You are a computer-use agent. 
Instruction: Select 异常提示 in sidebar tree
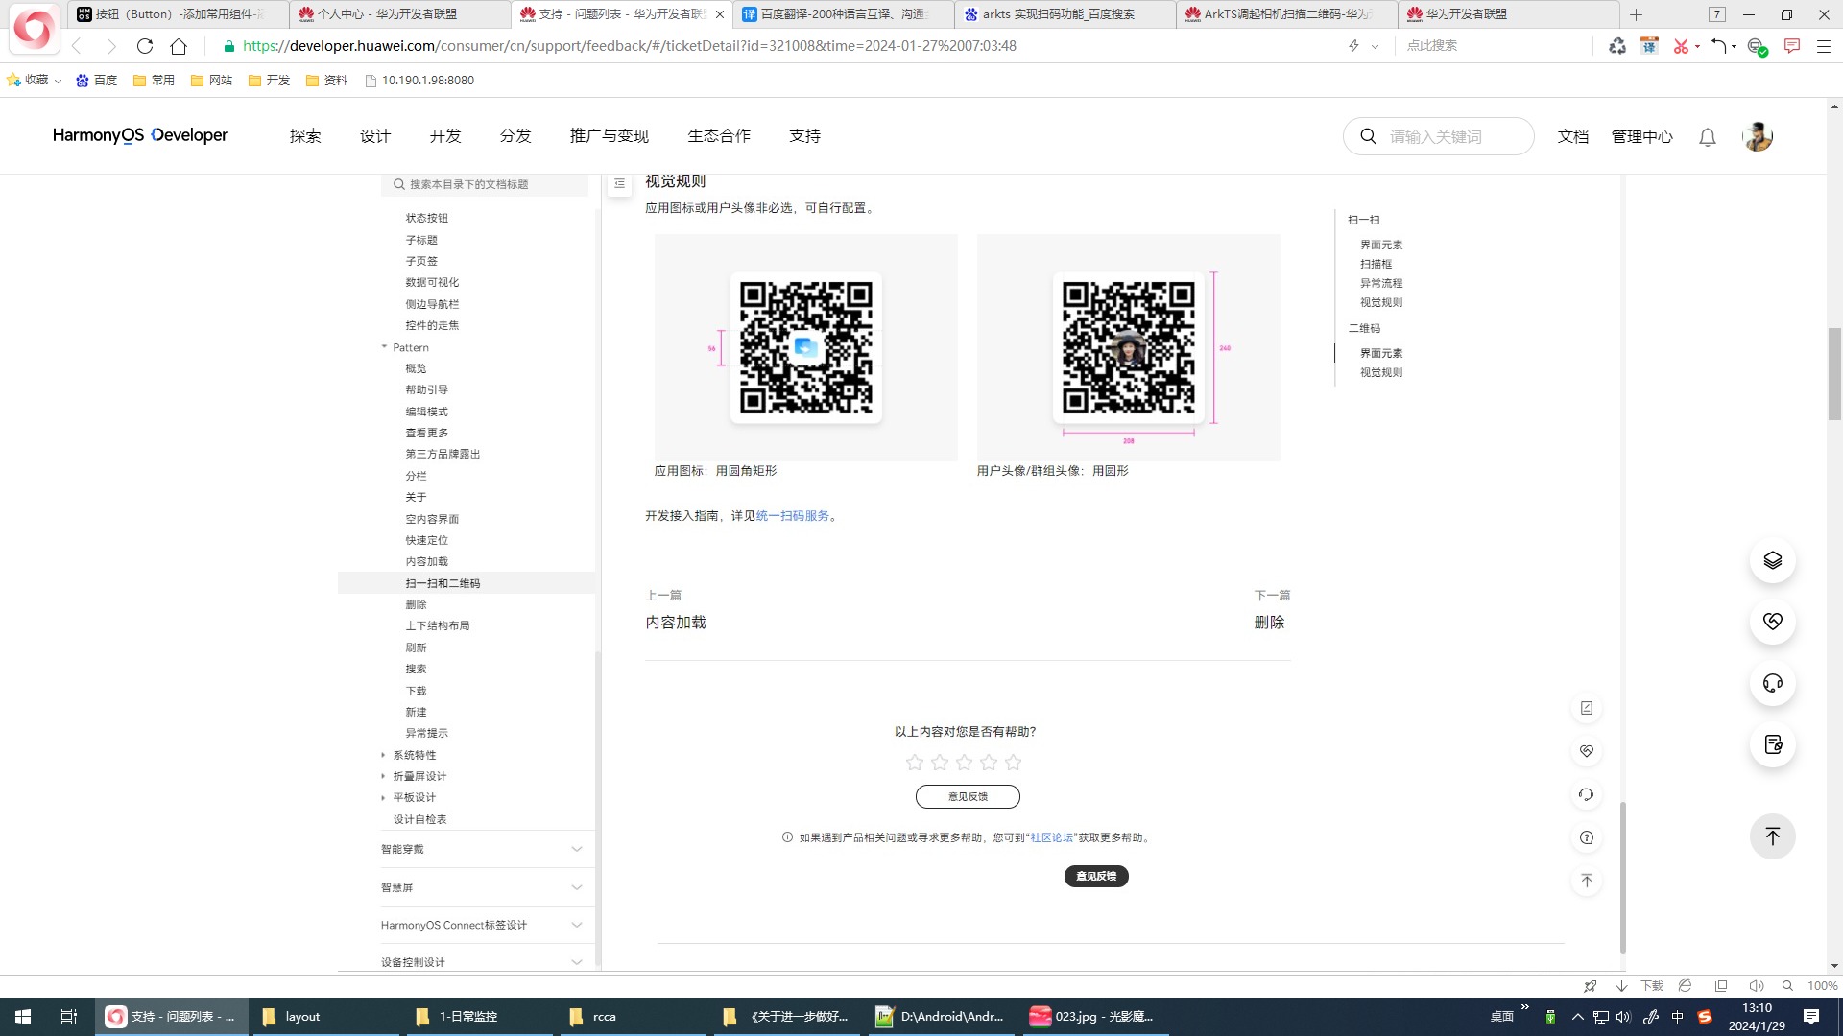pyautogui.click(x=426, y=733)
